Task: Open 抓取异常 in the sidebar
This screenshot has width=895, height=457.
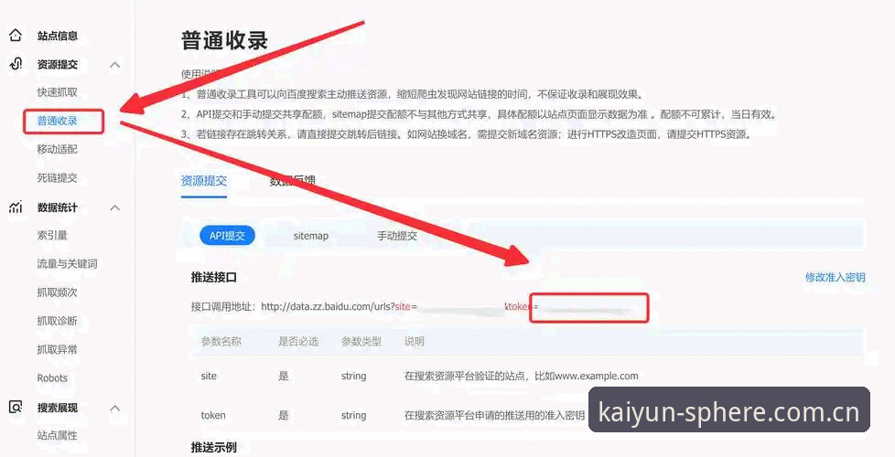Action: [x=57, y=349]
